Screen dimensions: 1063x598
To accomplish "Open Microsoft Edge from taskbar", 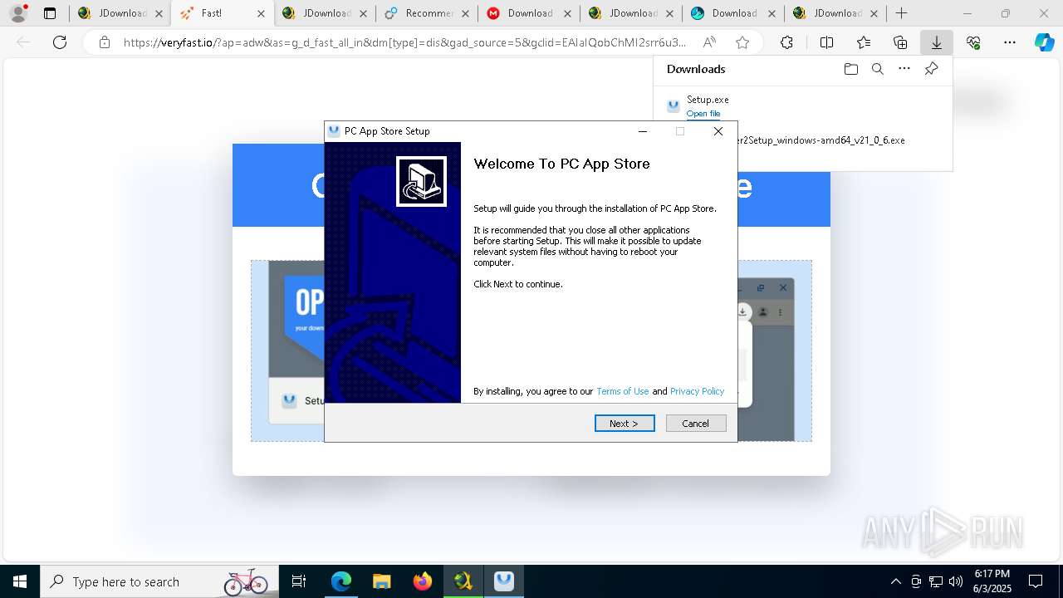I will pyautogui.click(x=341, y=581).
